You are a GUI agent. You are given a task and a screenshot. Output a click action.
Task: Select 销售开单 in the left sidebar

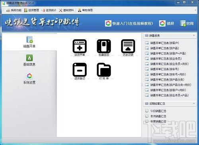pyautogui.click(x=29, y=42)
